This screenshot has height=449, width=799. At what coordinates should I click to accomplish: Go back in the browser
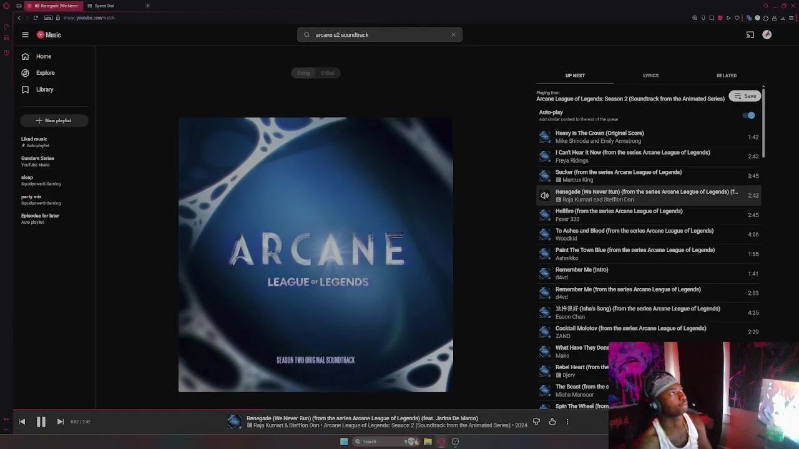[19, 17]
